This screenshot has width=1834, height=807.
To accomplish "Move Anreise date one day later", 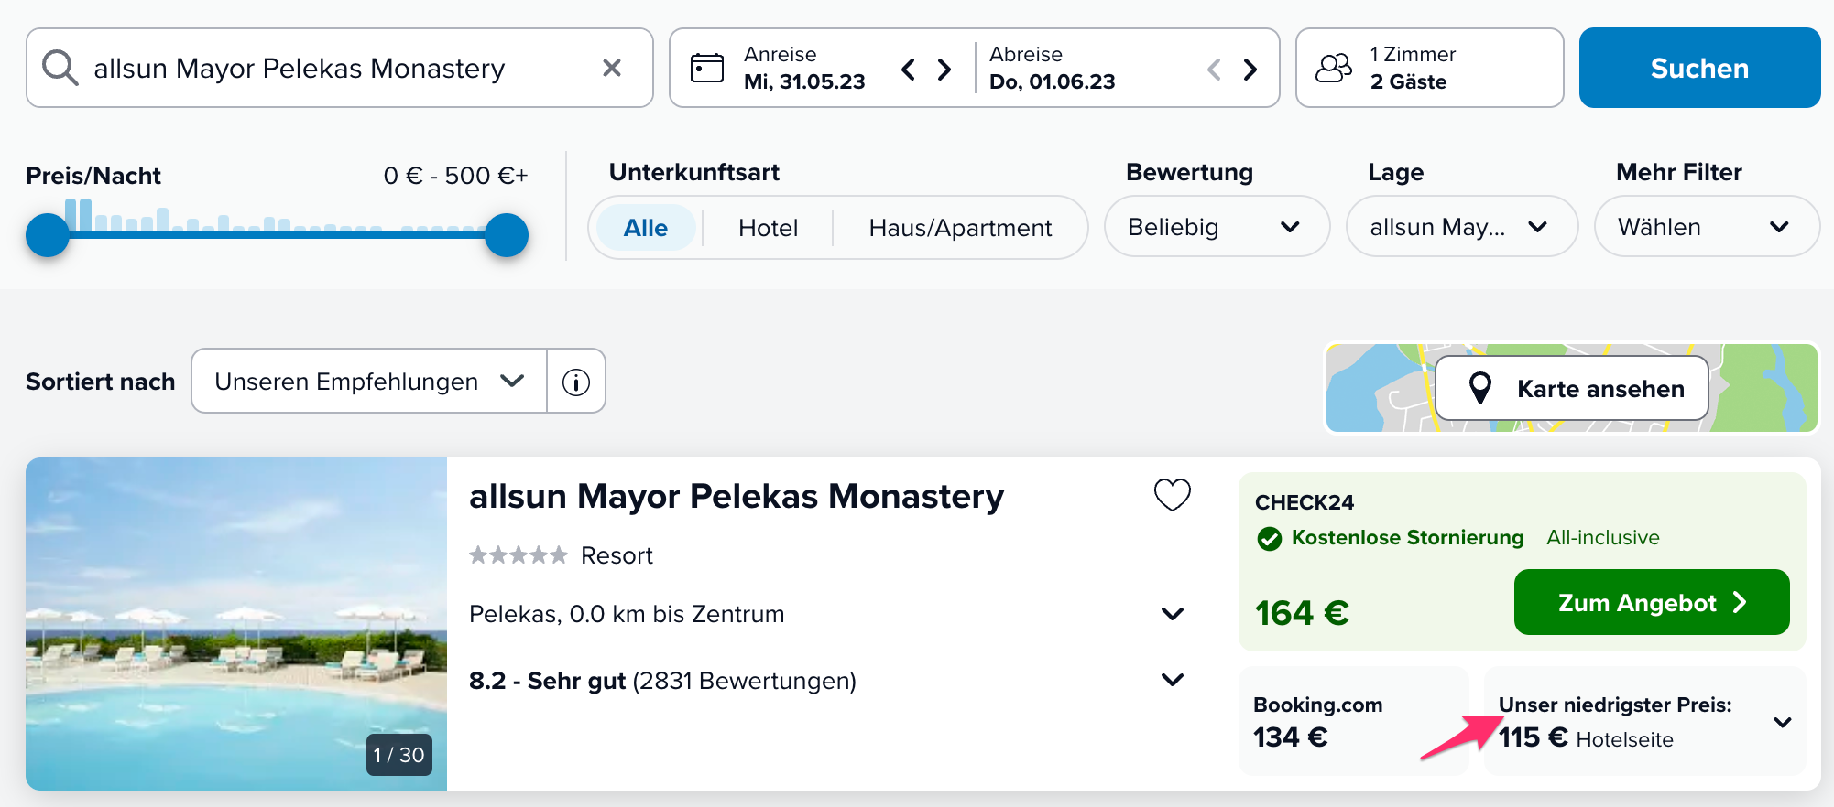I will (x=944, y=69).
